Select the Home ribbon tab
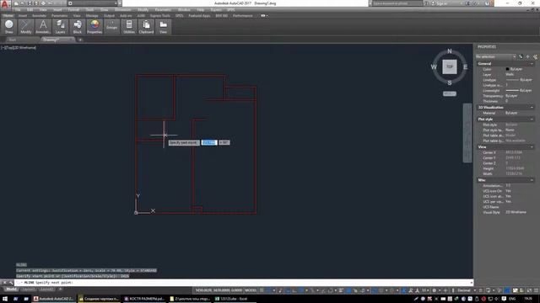The width and height of the screenshot is (540, 303). 8,16
